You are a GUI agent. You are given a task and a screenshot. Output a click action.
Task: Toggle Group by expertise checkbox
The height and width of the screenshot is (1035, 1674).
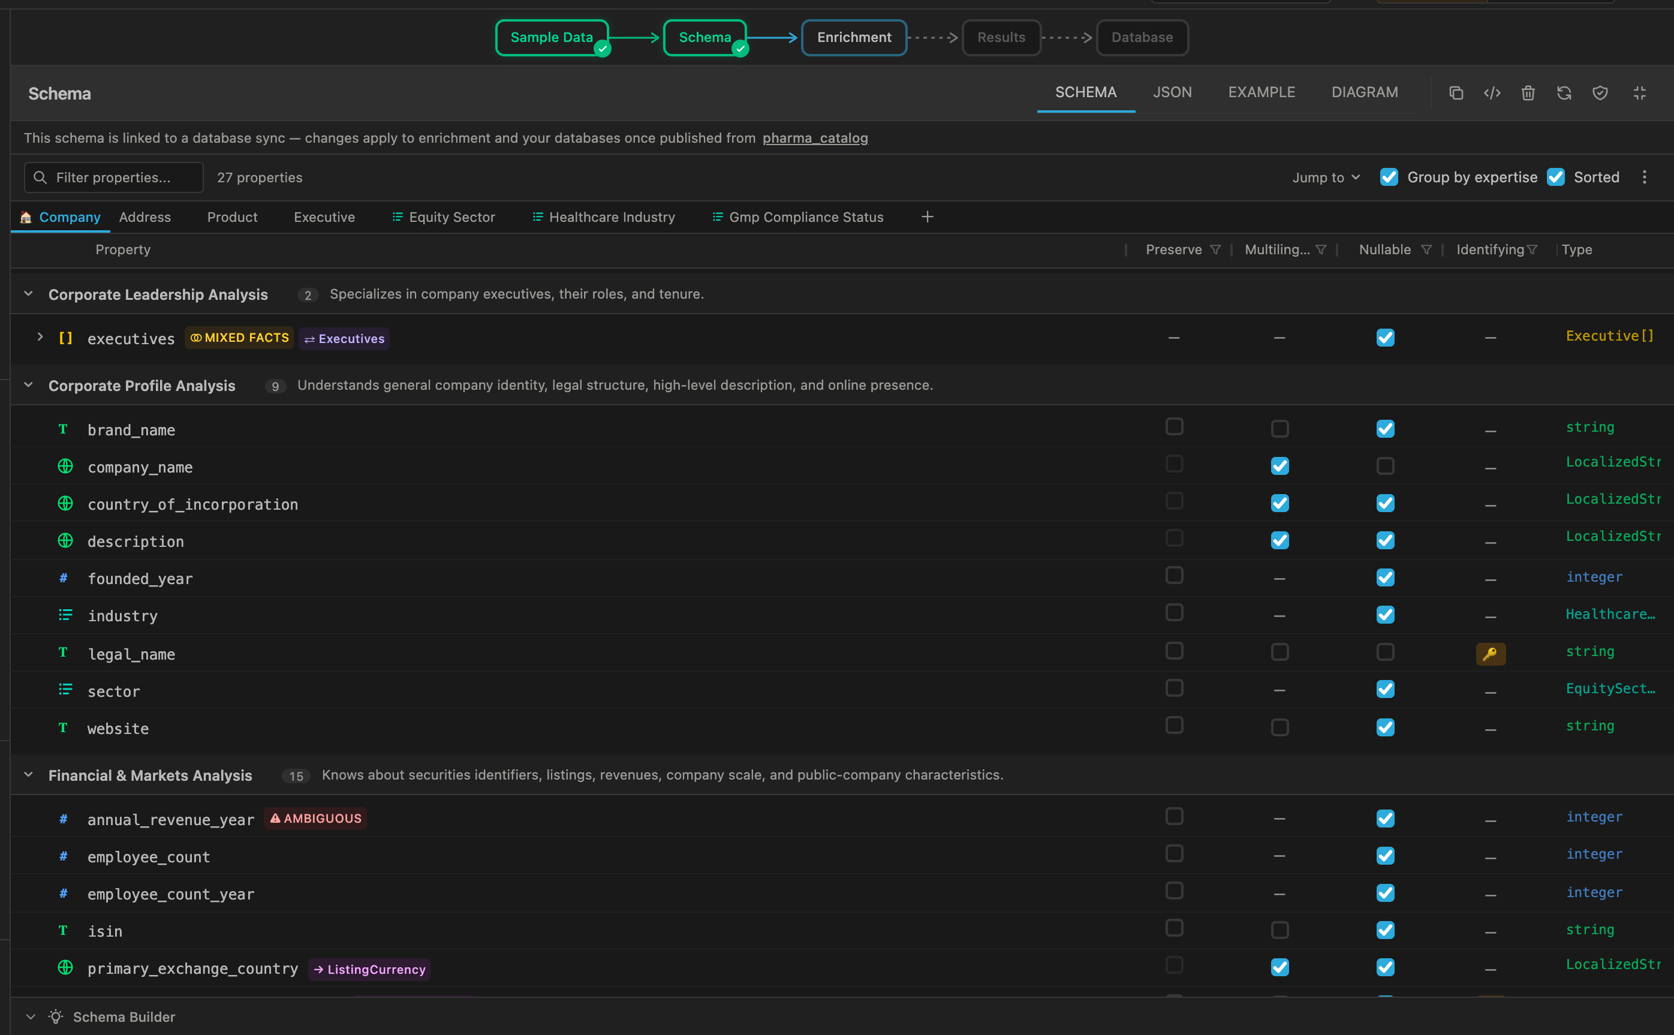[1389, 177]
